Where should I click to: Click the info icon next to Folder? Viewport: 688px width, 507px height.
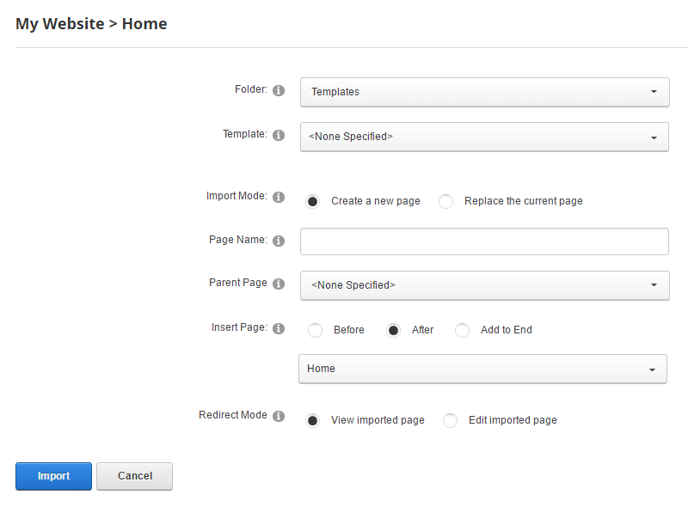pyautogui.click(x=279, y=90)
